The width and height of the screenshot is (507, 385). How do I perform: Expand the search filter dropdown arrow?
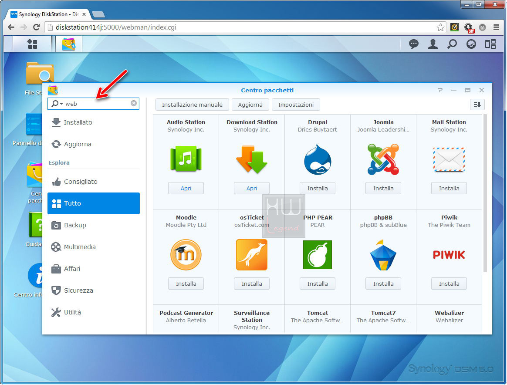click(x=61, y=104)
